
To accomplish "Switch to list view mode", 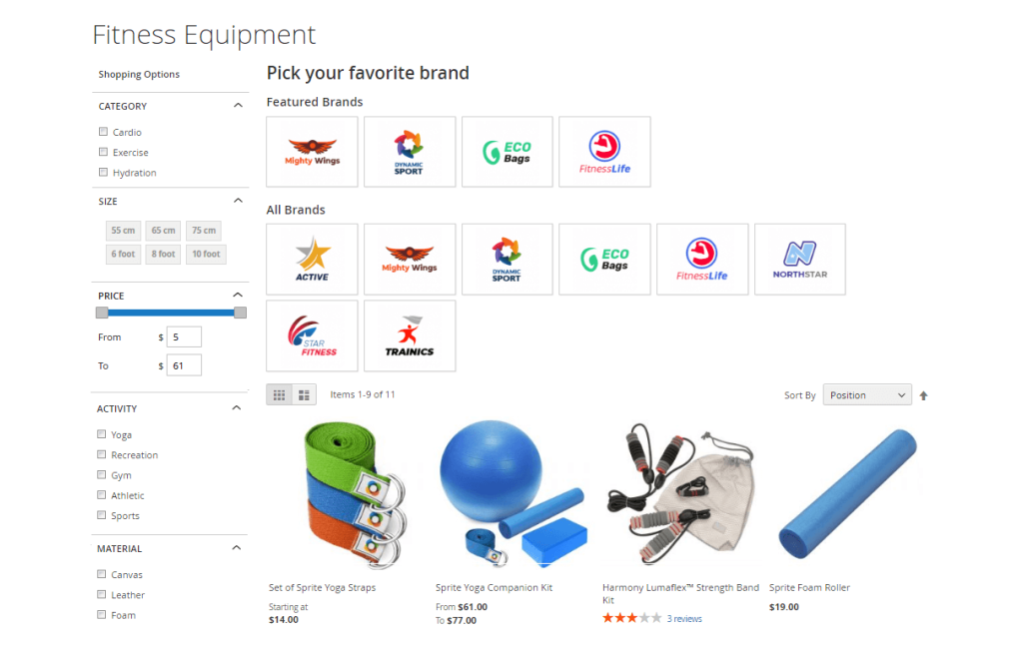I will click(304, 394).
